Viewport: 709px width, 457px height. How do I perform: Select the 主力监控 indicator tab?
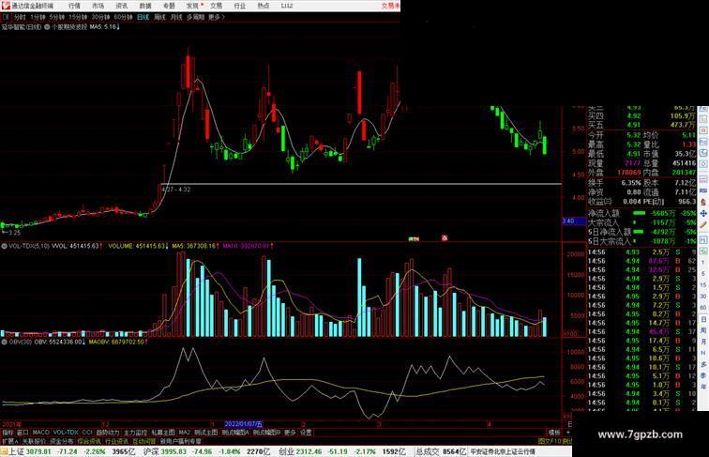point(136,433)
